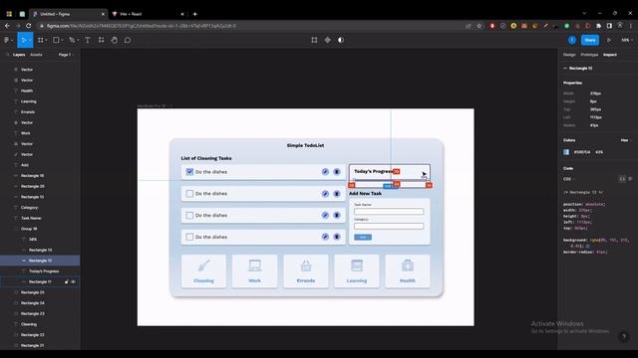Select the Rectangle 13 layer
Image resolution: width=638 pixels, height=358 pixels.
pyautogui.click(x=40, y=250)
